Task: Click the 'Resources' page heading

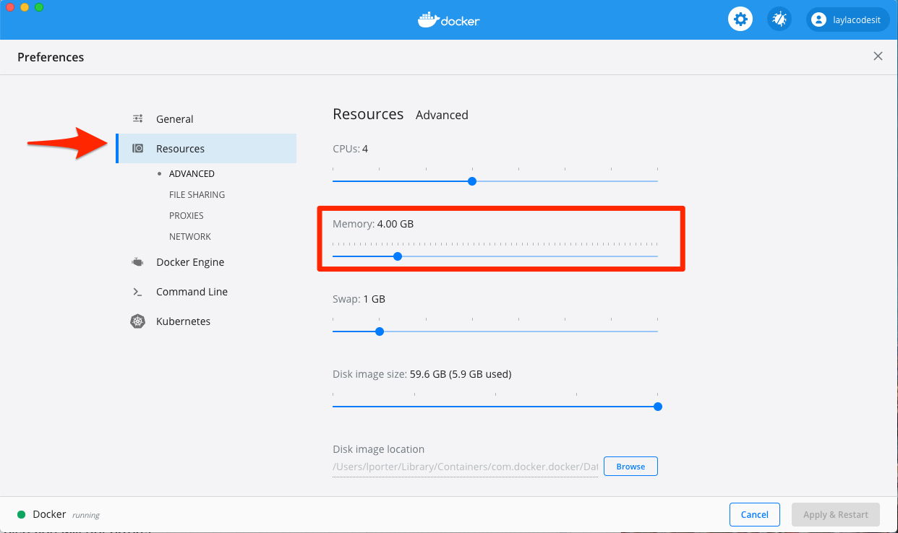Action: (x=368, y=114)
